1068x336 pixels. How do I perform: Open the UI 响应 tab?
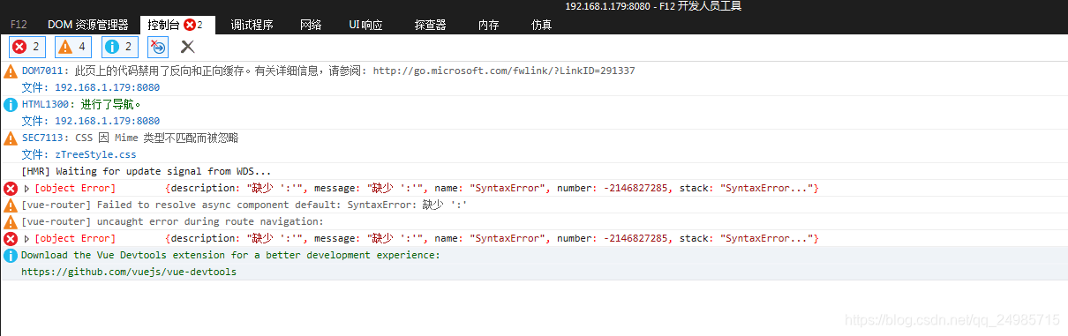click(365, 25)
